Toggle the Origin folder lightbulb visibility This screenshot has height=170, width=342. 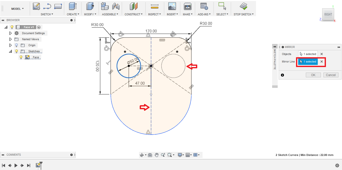pos(17,45)
